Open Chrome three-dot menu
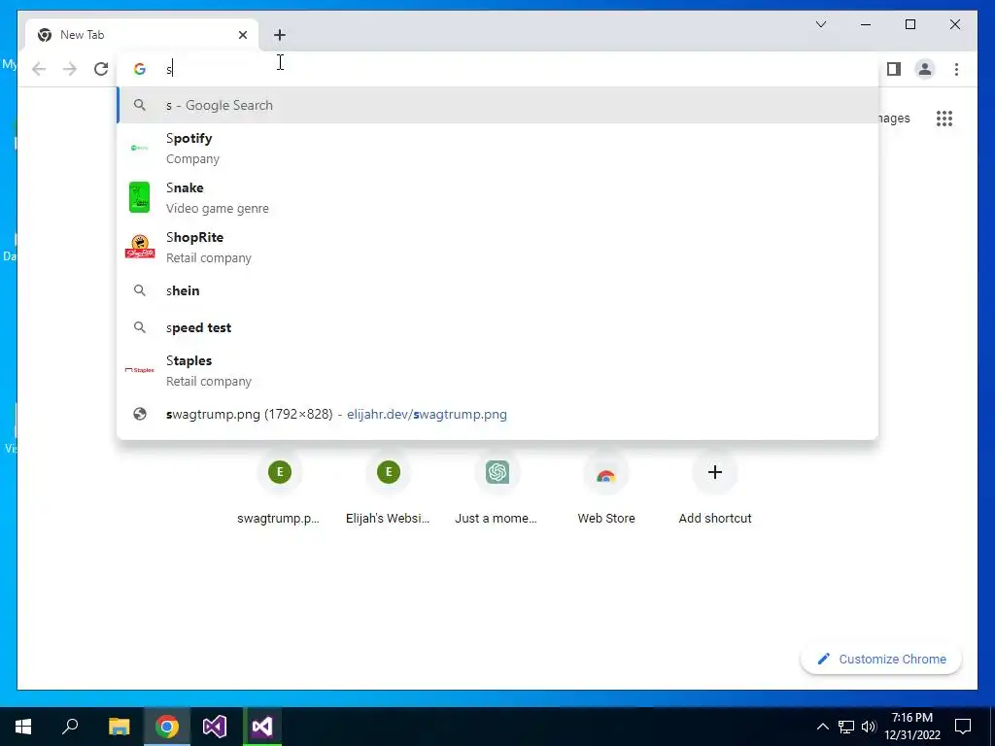The height and width of the screenshot is (746, 995). 956,69
